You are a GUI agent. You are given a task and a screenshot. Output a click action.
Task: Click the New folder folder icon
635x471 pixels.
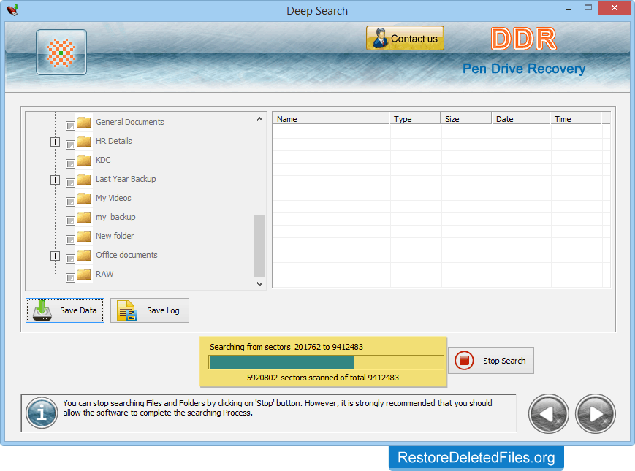coord(84,236)
